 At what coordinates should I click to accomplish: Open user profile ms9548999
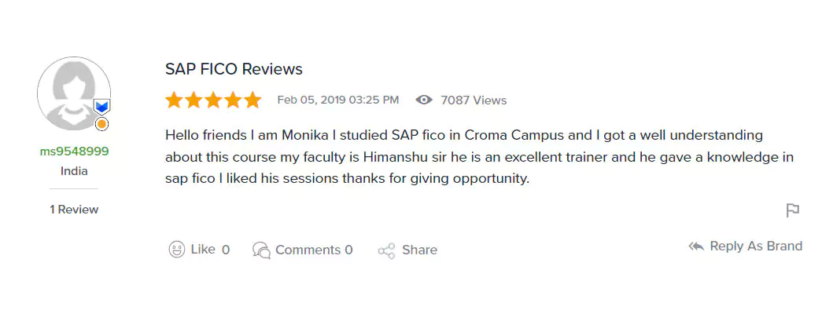click(74, 151)
